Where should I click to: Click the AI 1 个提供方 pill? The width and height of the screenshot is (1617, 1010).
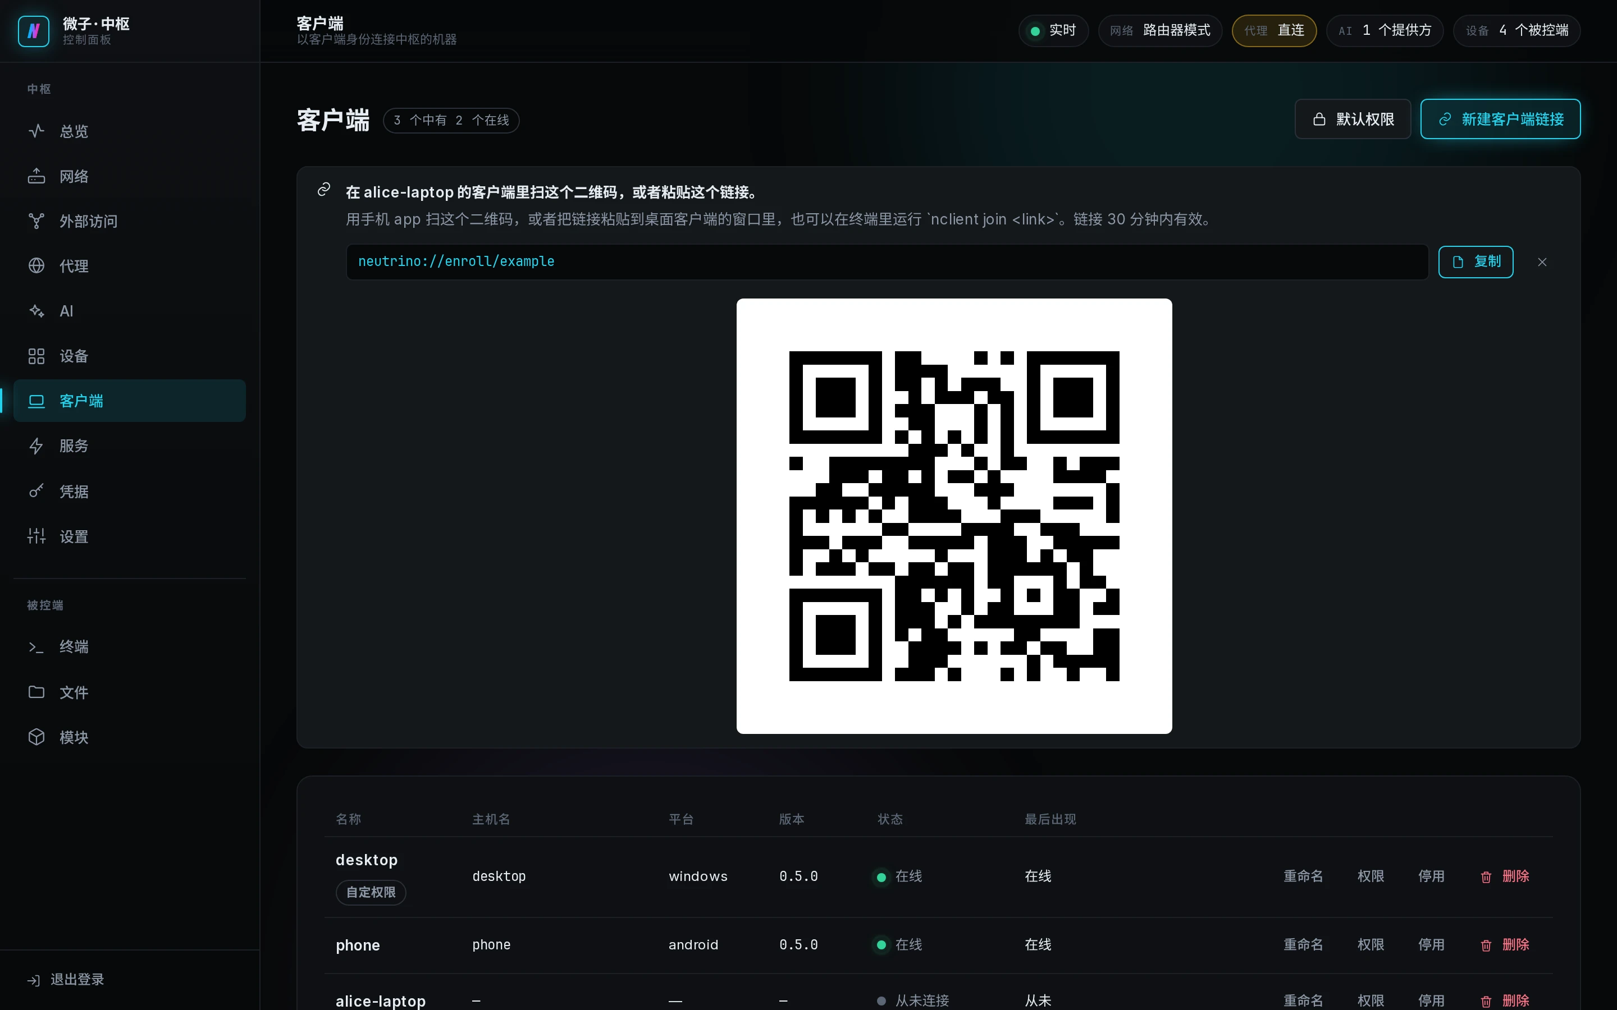pos(1385,31)
